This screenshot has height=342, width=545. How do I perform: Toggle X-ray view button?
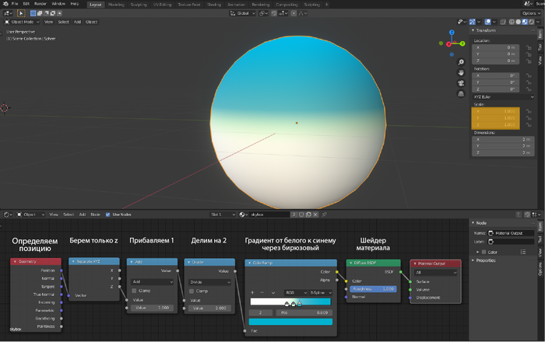coord(503,22)
